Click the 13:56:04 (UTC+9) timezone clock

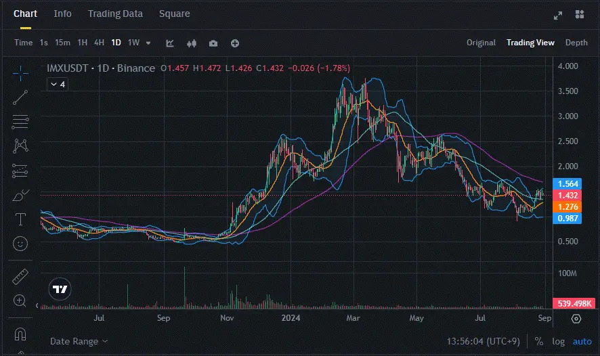point(483,341)
